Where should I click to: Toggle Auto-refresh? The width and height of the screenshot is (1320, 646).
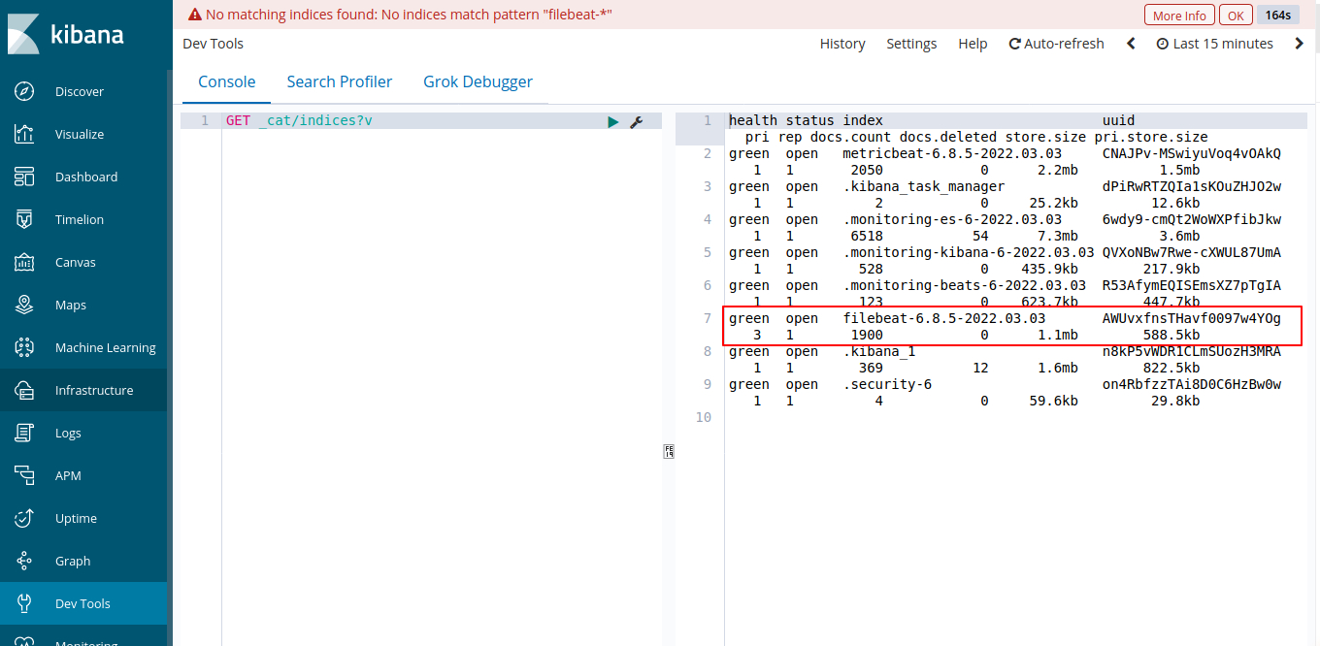(x=1057, y=44)
